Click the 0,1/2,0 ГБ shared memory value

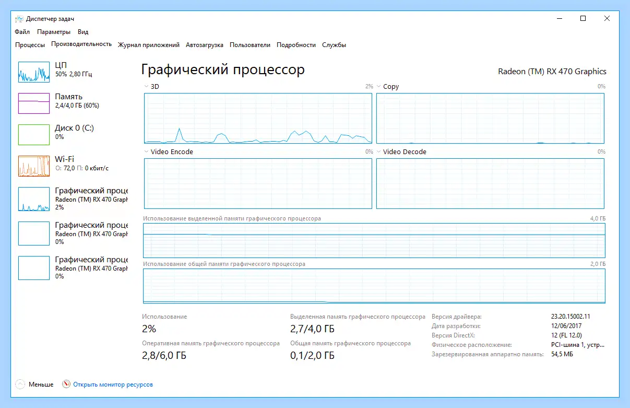point(312,356)
